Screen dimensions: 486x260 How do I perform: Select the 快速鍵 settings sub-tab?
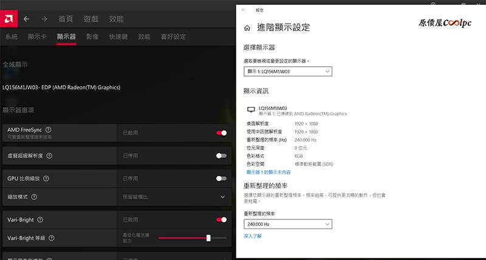pos(118,36)
